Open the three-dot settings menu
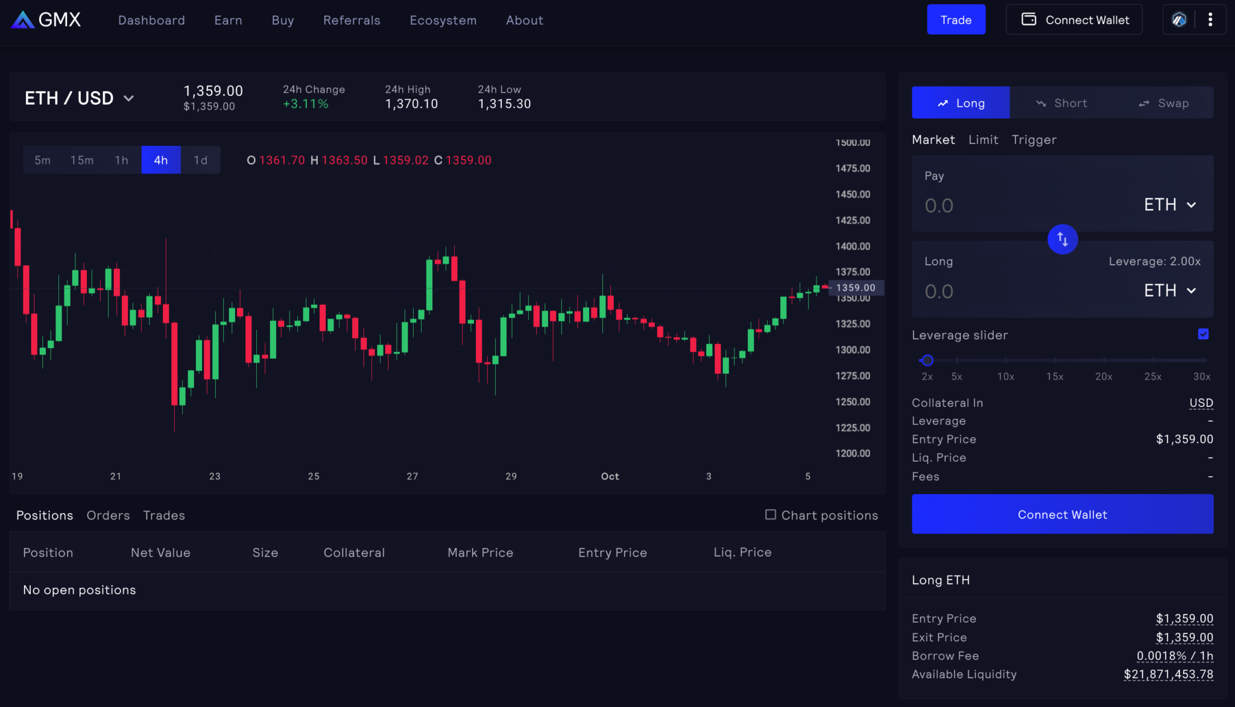The width and height of the screenshot is (1235, 707). click(x=1210, y=20)
